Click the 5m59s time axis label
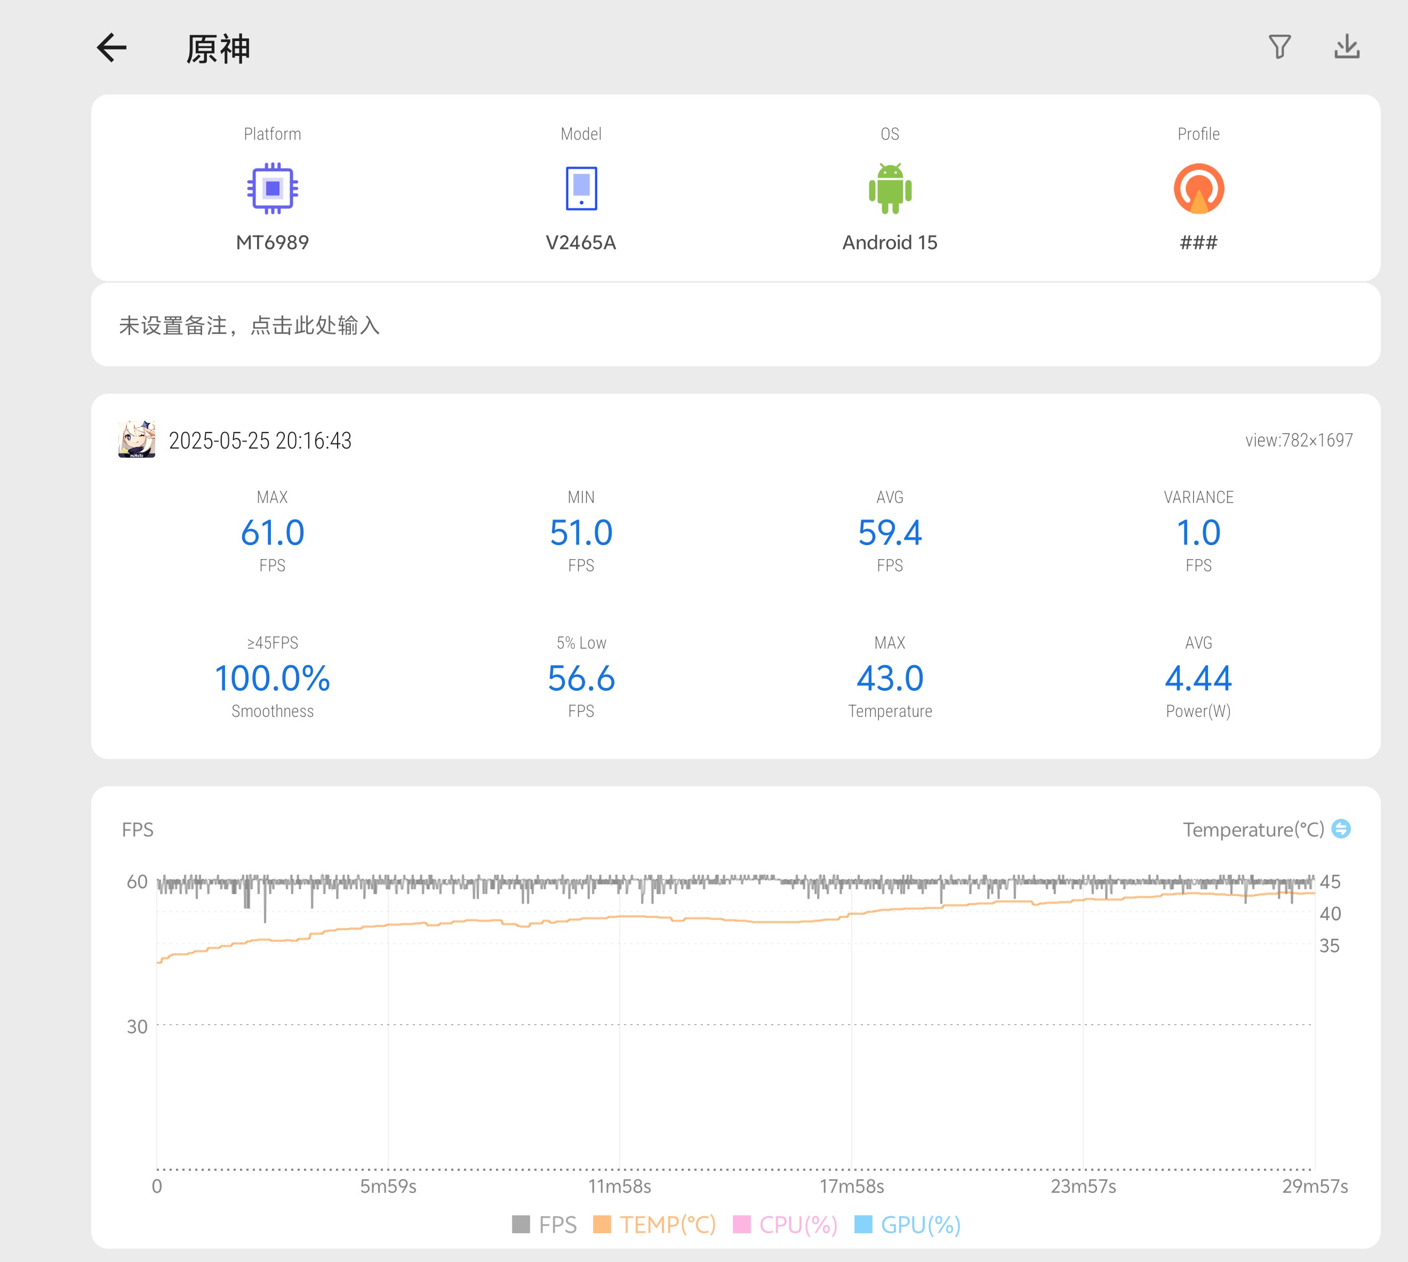This screenshot has height=1262, width=1408. pos(388,1186)
